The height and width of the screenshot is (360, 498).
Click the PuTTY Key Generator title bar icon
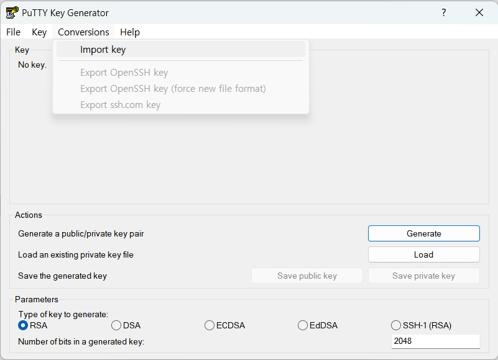coord(12,12)
